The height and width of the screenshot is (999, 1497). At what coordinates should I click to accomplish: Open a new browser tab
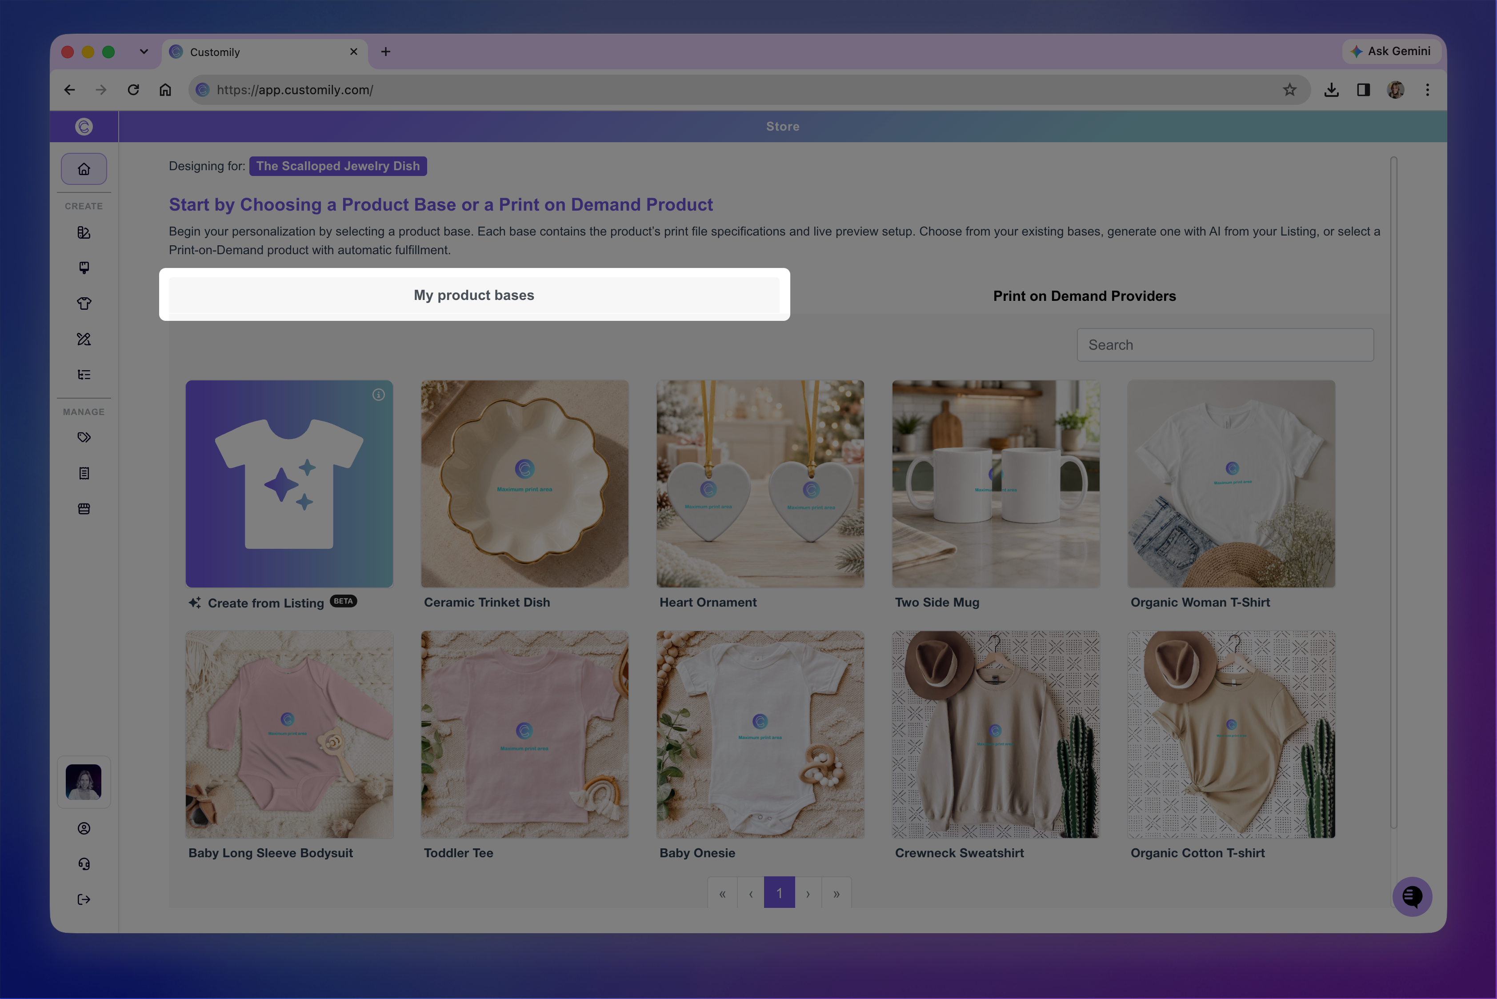pos(385,52)
